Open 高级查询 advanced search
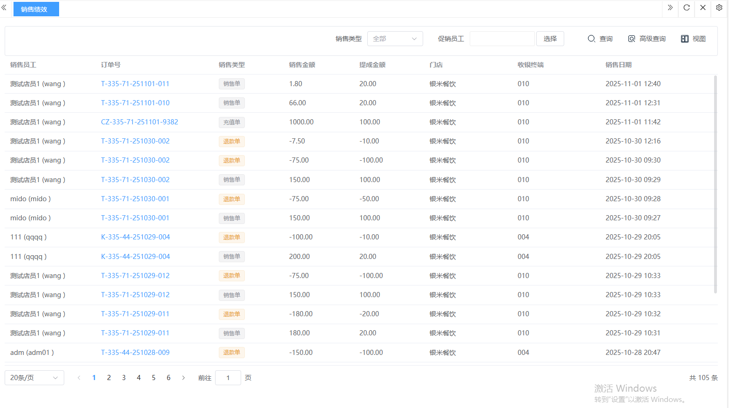 tap(647, 39)
